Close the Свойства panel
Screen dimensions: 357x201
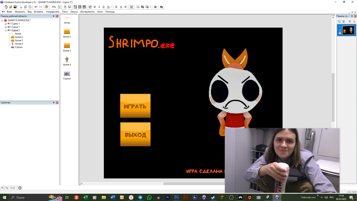(x=57, y=102)
